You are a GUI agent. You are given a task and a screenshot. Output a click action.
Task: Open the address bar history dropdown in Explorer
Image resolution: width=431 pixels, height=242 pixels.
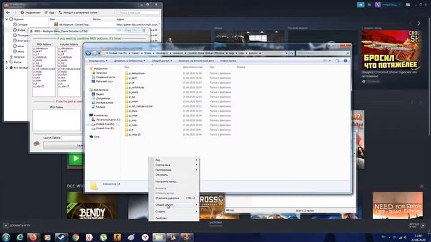point(287,53)
